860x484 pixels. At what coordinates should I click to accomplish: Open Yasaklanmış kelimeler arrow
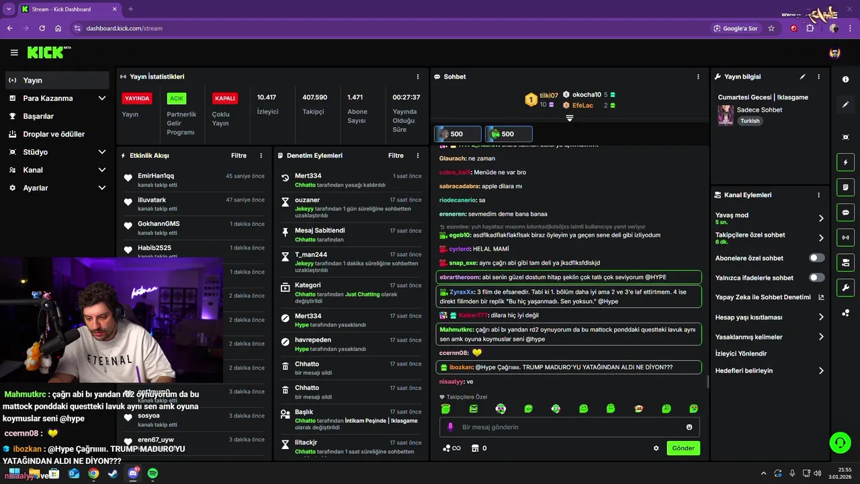pos(821,337)
